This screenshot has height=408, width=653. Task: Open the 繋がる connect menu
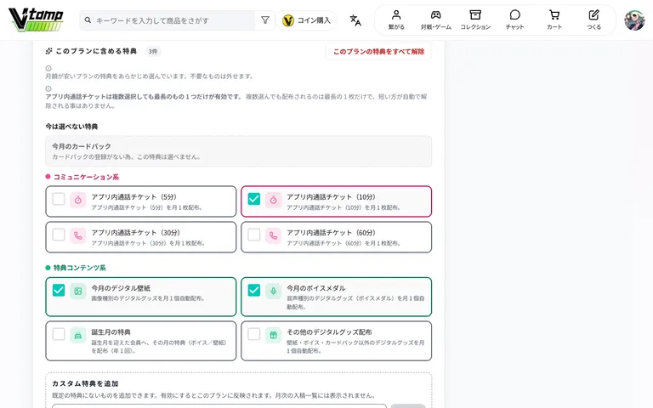coord(396,20)
